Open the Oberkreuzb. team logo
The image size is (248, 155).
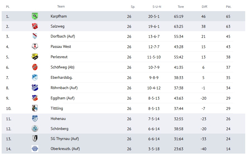pos(35,149)
